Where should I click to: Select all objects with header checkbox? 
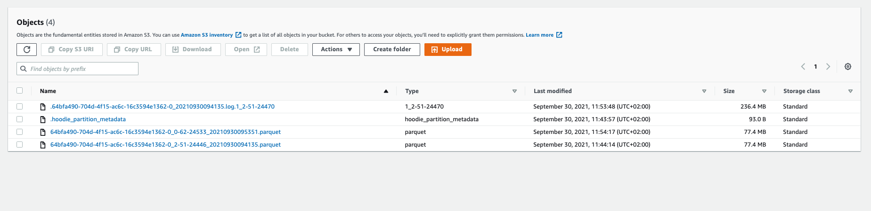[x=20, y=91]
